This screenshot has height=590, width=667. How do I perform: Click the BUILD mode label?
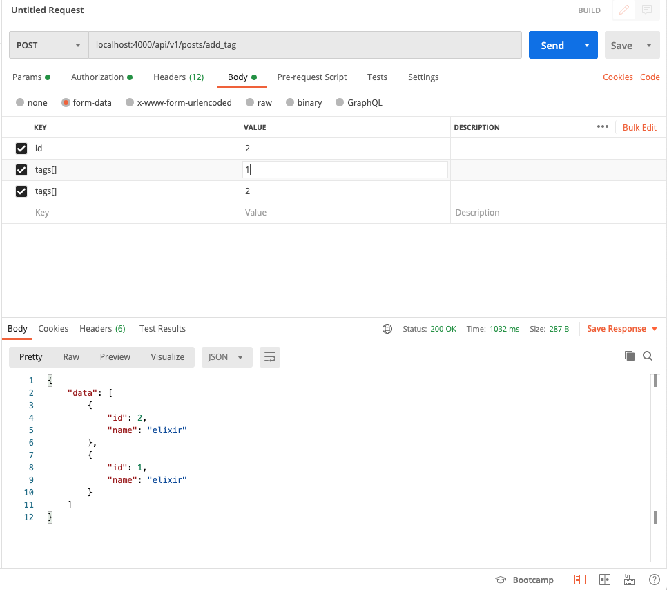[x=589, y=10]
